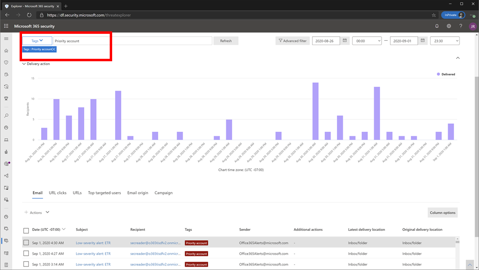The height and width of the screenshot is (270, 479).
Task: Open the shield icon in the sidebar
Action: point(6,62)
